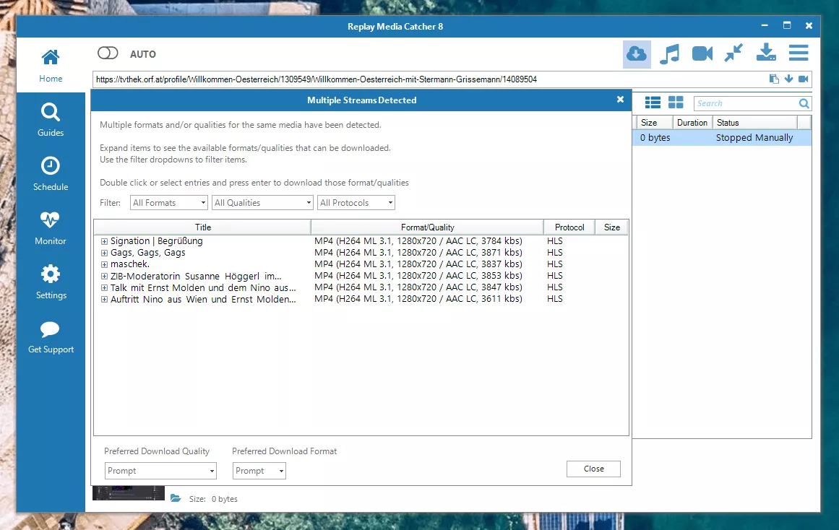Open the Settings gear section
The width and height of the screenshot is (839, 530).
click(51, 282)
